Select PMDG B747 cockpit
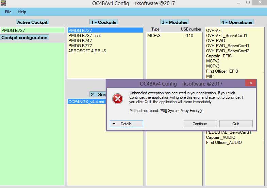 coord(80,41)
